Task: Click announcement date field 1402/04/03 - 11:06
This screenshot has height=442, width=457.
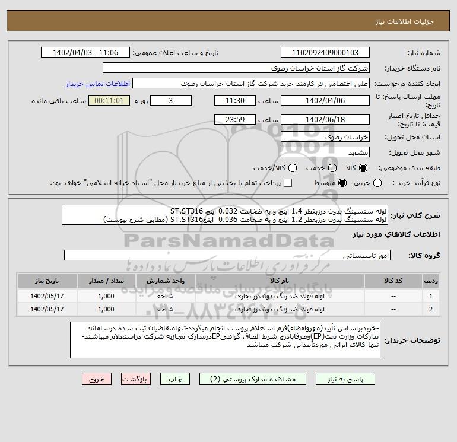Action: pos(85,53)
